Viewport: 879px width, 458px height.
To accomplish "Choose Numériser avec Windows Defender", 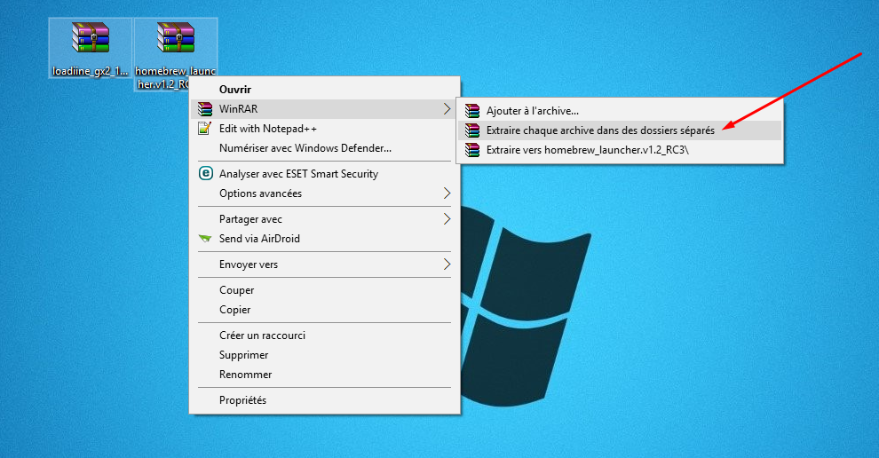I will tap(324, 148).
